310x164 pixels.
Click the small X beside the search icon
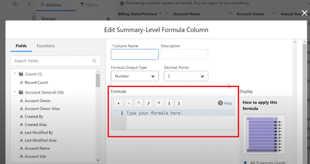[x=29, y=4]
